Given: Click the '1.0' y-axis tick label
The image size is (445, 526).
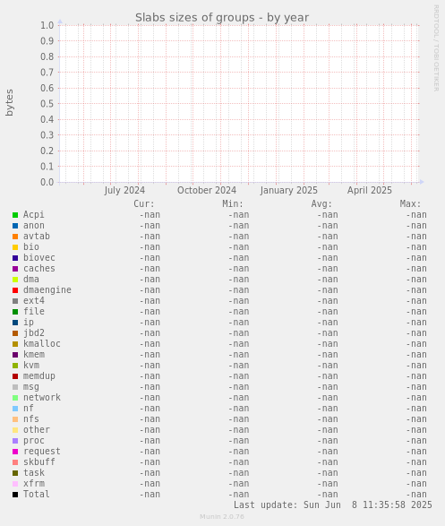Looking at the screenshot, I should tap(47, 25).
